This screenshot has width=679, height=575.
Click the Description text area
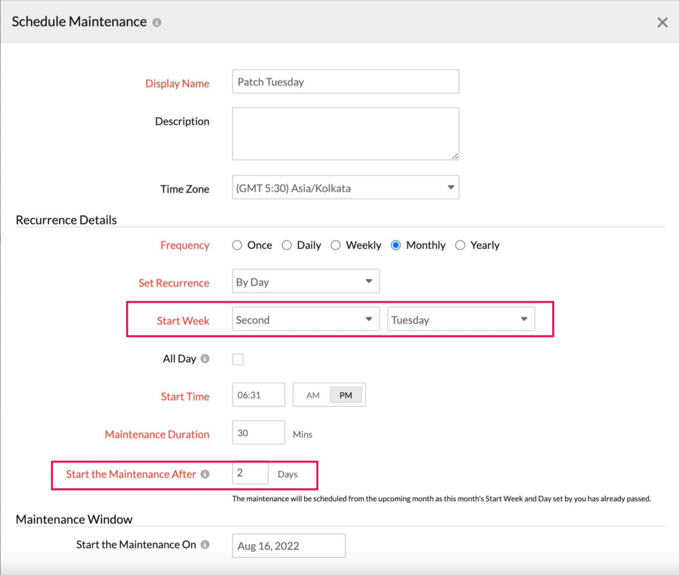click(345, 134)
